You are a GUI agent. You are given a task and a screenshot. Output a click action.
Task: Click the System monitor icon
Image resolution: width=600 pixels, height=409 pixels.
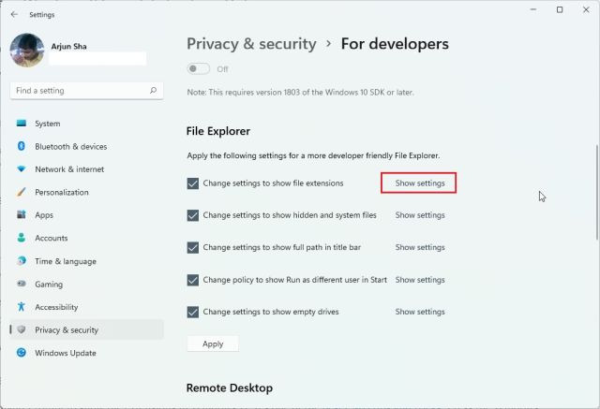pos(22,124)
